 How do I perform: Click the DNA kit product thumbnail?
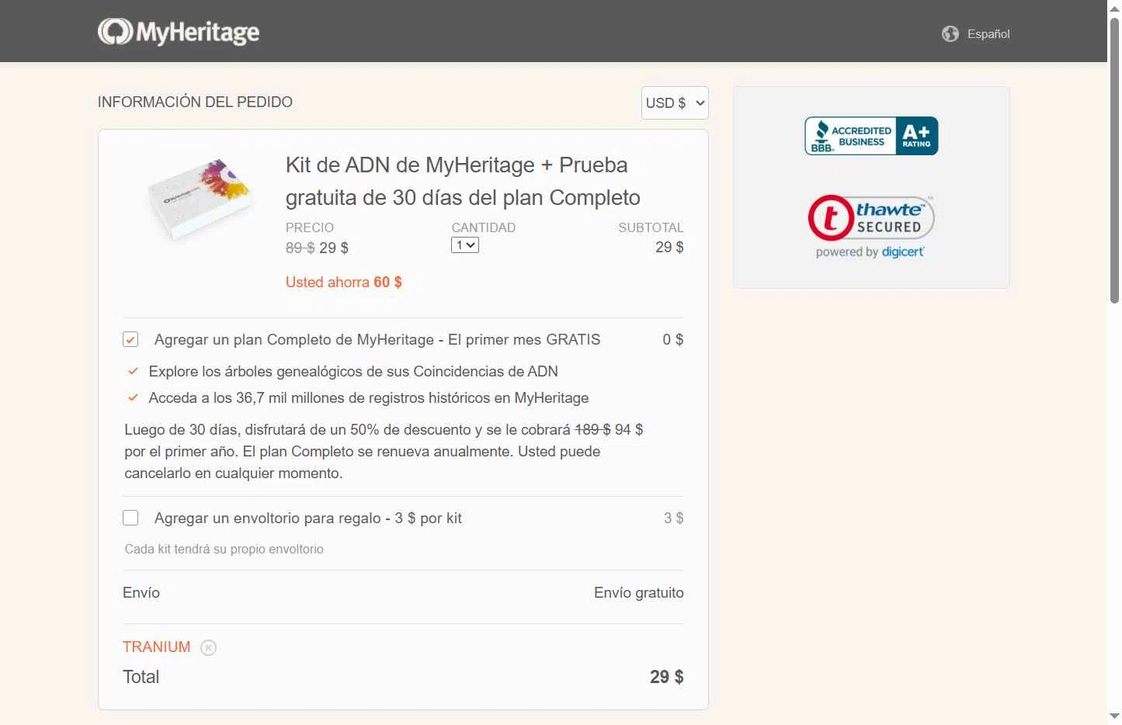click(200, 199)
